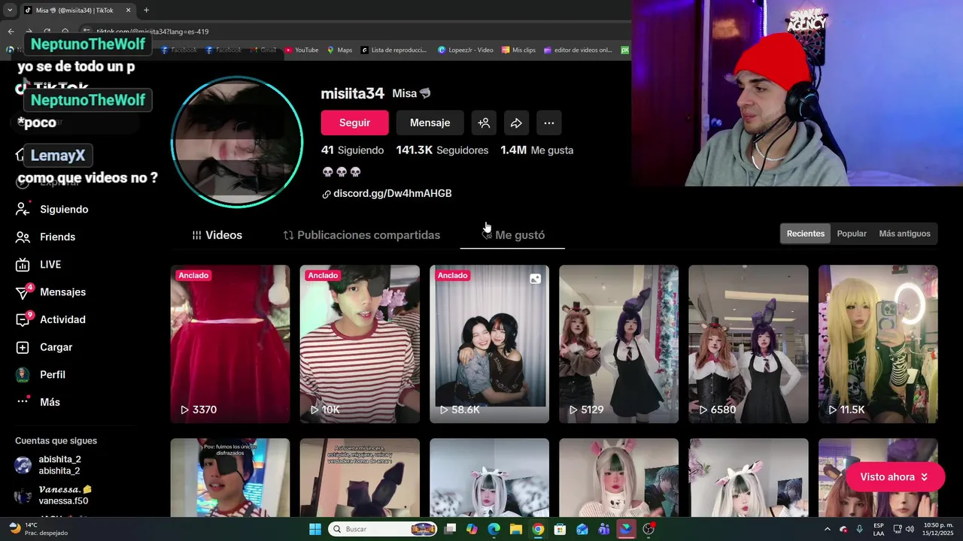Open Task View on the taskbar
This screenshot has width=963, height=541.
click(450, 529)
